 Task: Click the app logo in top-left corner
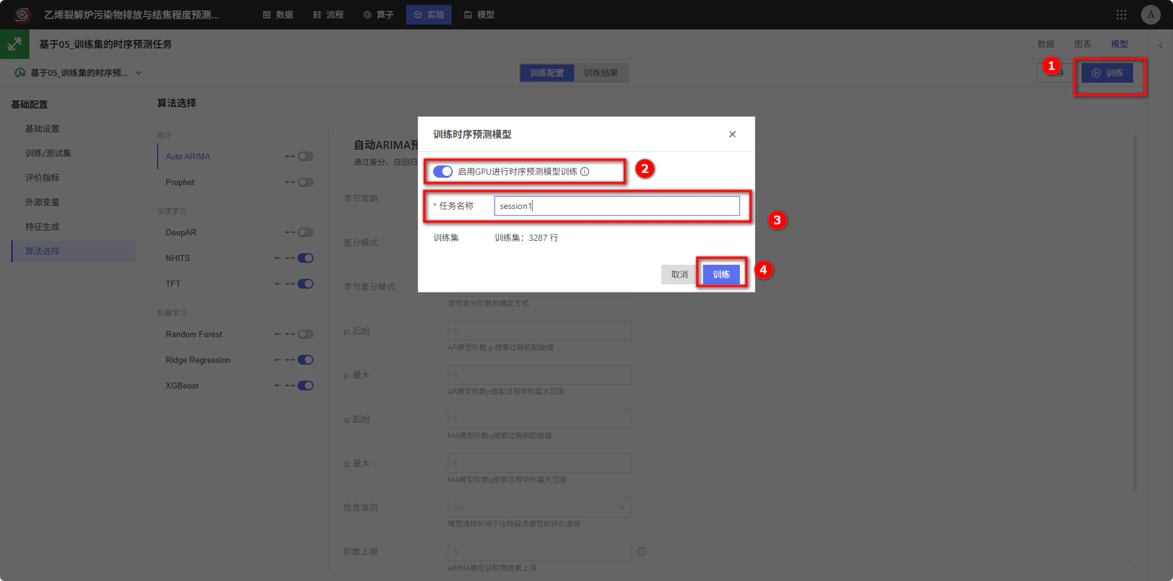(x=22, y=15)
